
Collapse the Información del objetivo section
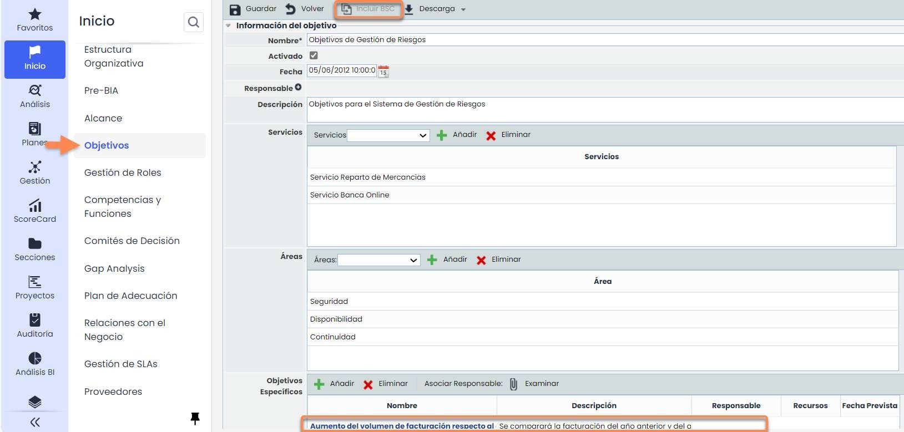point(228,26)
